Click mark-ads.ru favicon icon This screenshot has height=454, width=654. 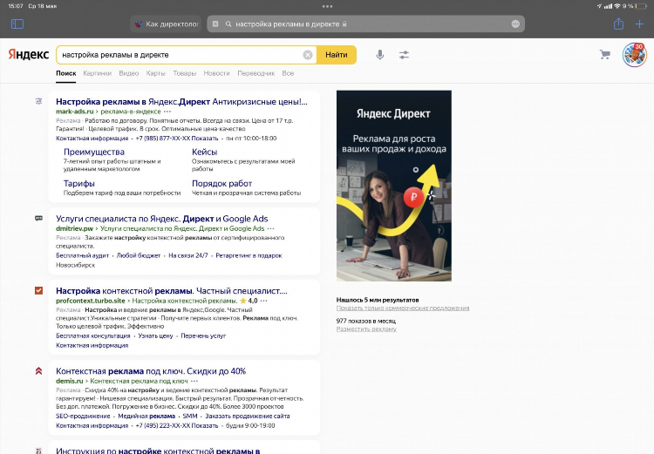coord(38,101)
